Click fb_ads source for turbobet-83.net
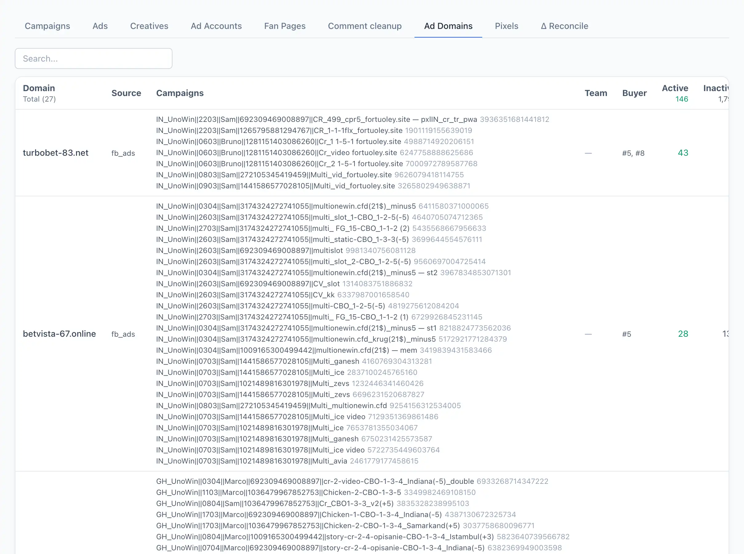This screenshot has height=554, width=744. click(123, 153)
